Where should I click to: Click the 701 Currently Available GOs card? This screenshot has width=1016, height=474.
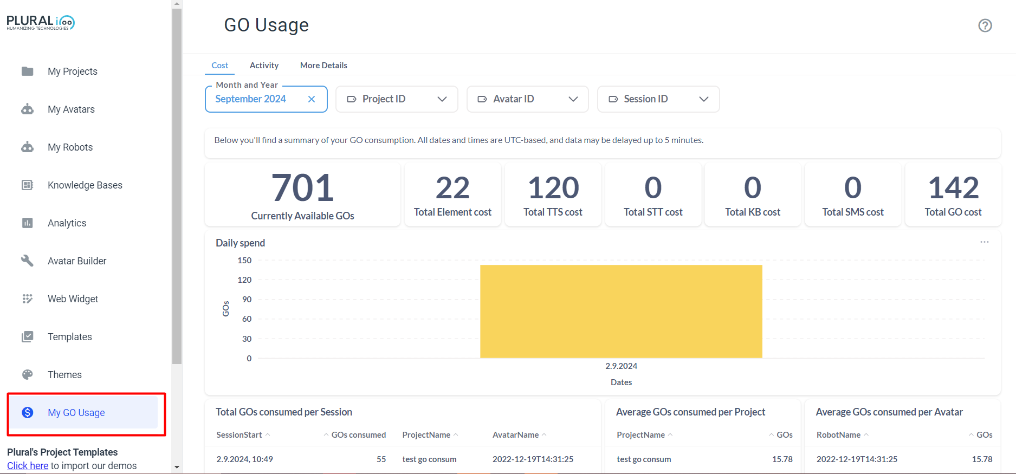[302, 194]
